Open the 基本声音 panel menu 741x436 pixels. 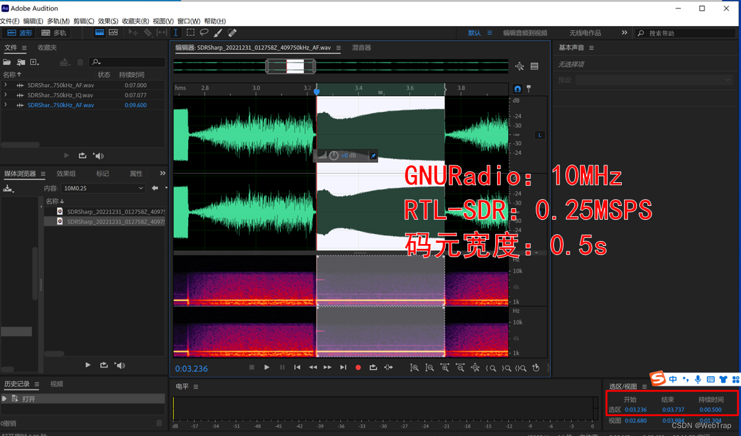click(x=591, y=48)
